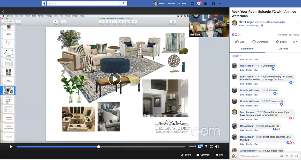Jump to 16:15 in Ross Jordan's comment
The image size is (301, 160).
pyautogui.click(x=259, y=66)
